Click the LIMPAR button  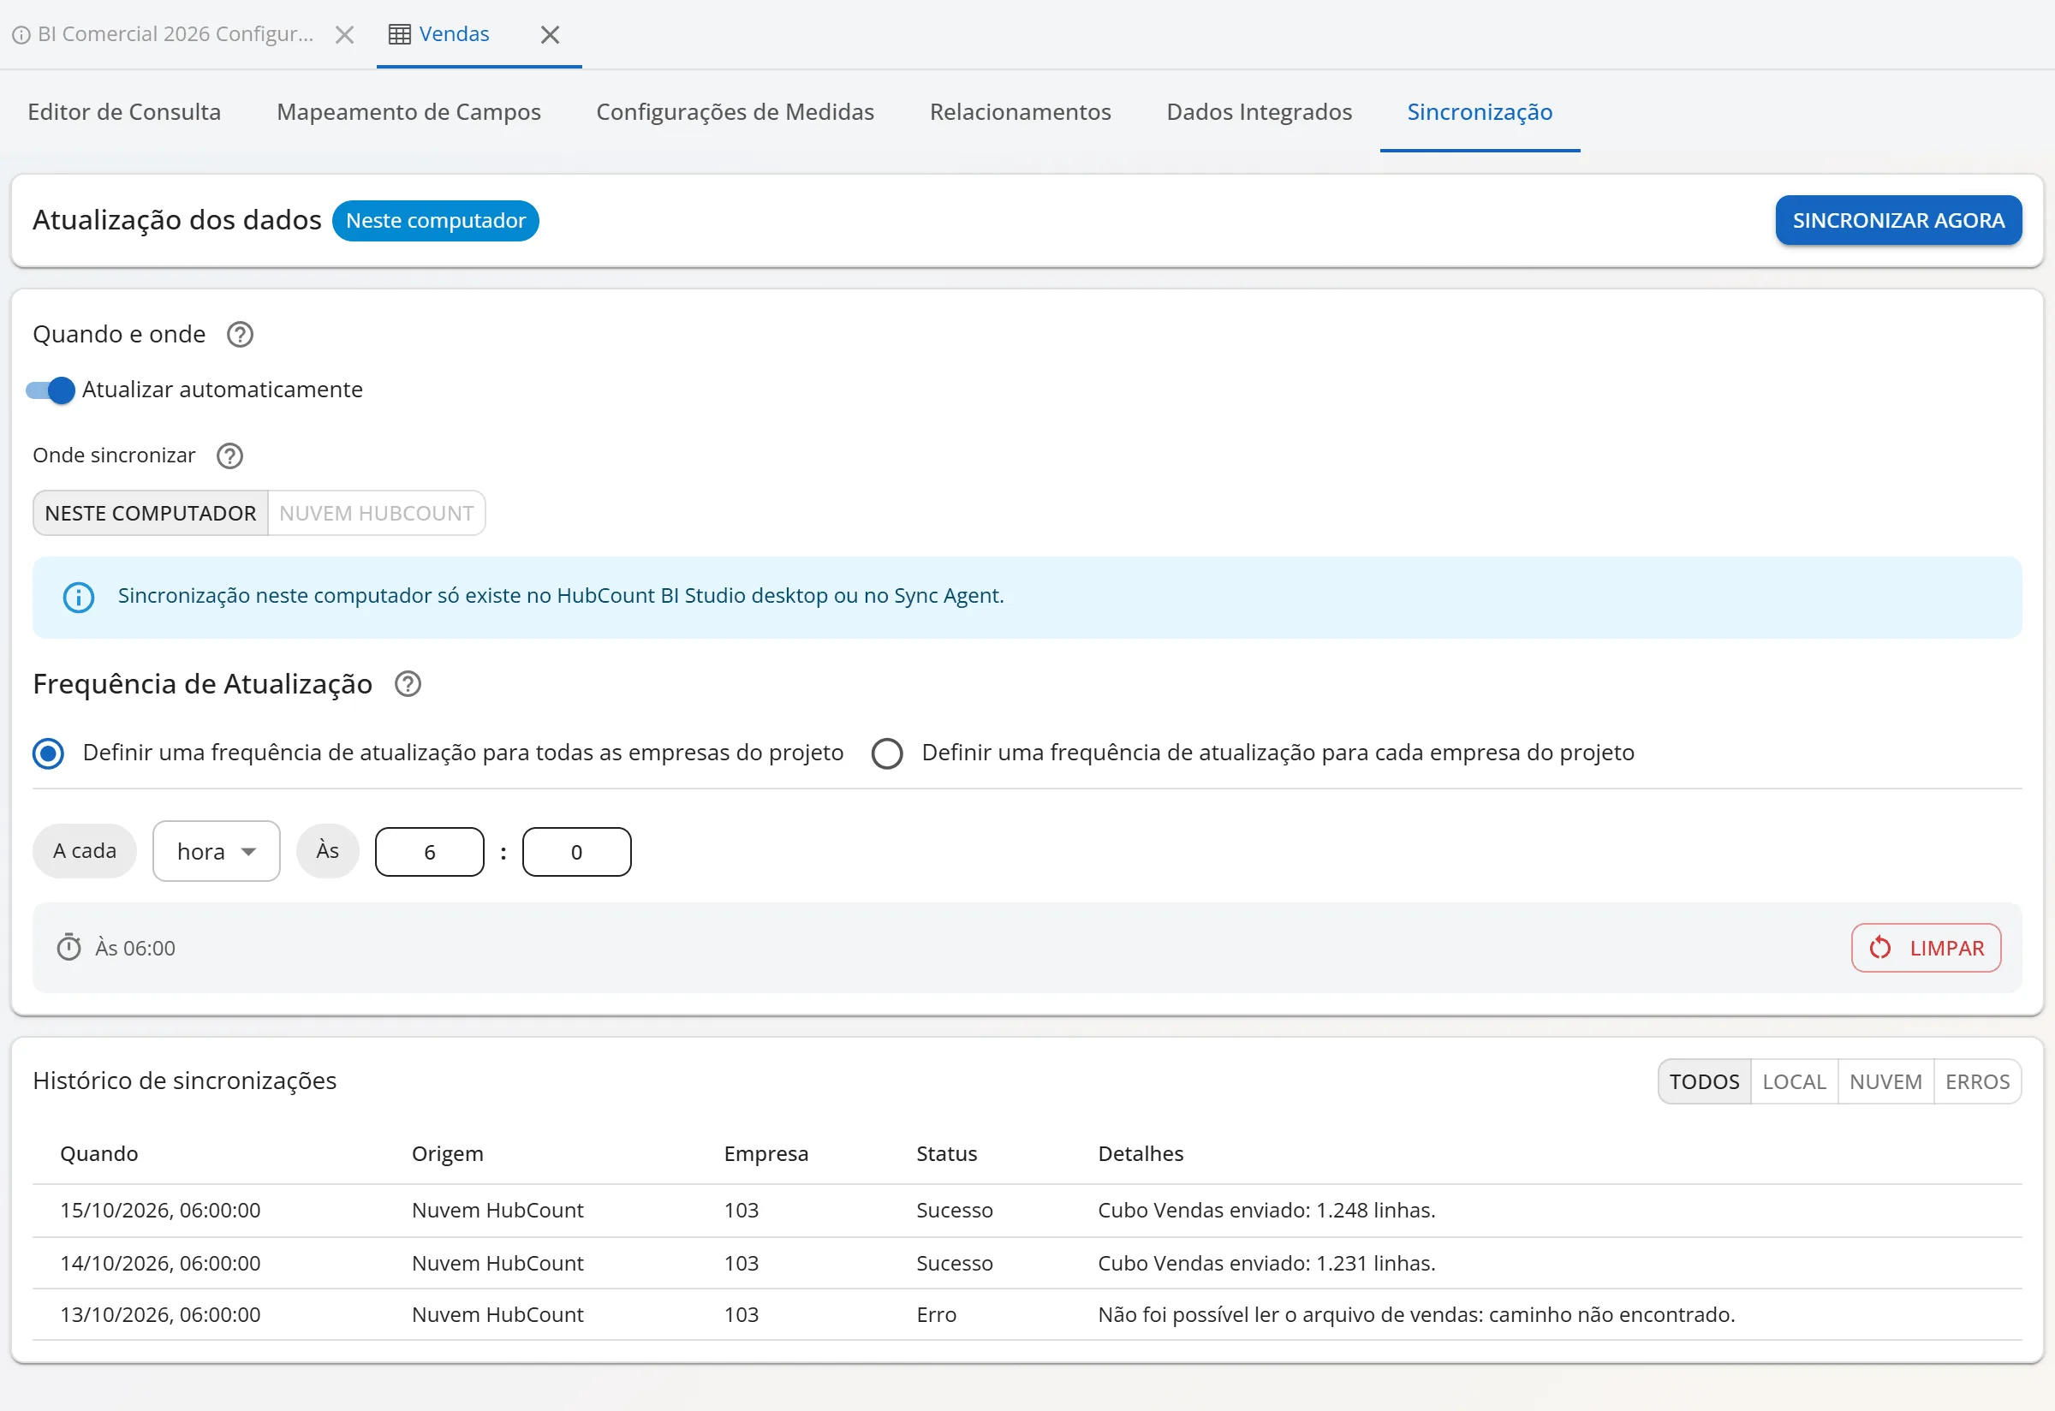coord(1927,948)
